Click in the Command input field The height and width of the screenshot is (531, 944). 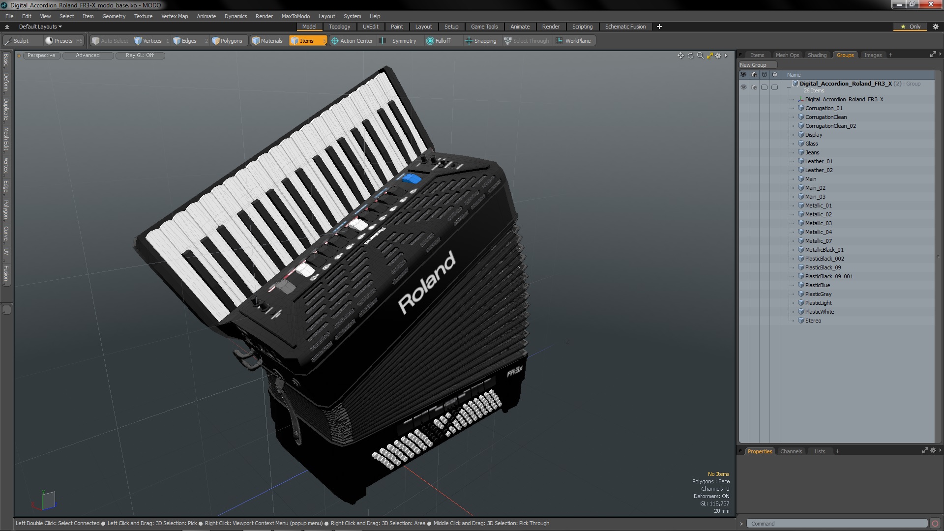tap(837, 524)
